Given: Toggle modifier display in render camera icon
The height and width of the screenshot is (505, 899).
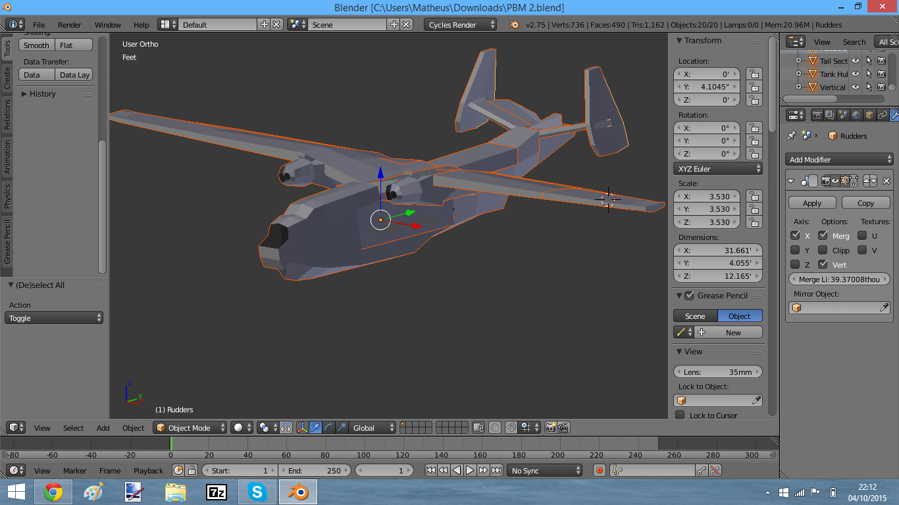Looking at the screenshot, I should tap(827, 181).
